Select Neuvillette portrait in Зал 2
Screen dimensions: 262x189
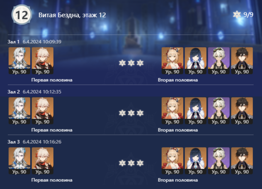pyautogui.click(x=19, y=110)
